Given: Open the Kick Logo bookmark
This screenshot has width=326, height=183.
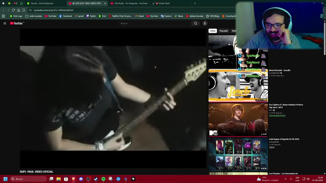Looking at the screenshot, I should (16, 16).
